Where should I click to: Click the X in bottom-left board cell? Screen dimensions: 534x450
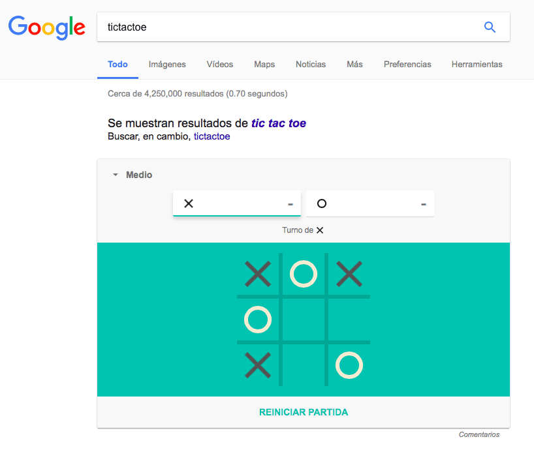coord(258,365)
